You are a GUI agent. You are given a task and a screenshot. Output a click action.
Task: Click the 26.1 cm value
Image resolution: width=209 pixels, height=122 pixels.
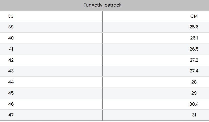tap(194, 38)
